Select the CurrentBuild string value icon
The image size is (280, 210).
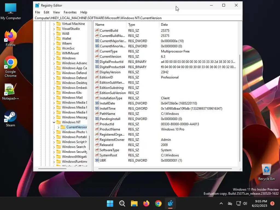pos(97,30)
